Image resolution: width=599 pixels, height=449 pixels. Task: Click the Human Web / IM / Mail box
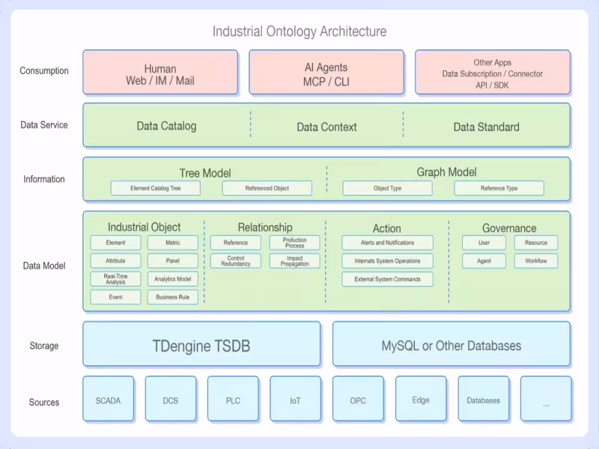[x=160, y=72]
